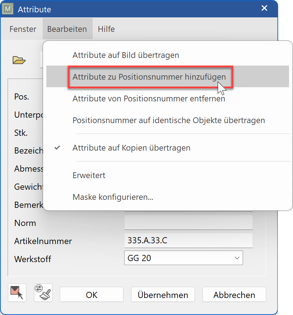Confirm changes with OK
The height and width of the screenshot is (315, 293).
coord(91,294)
